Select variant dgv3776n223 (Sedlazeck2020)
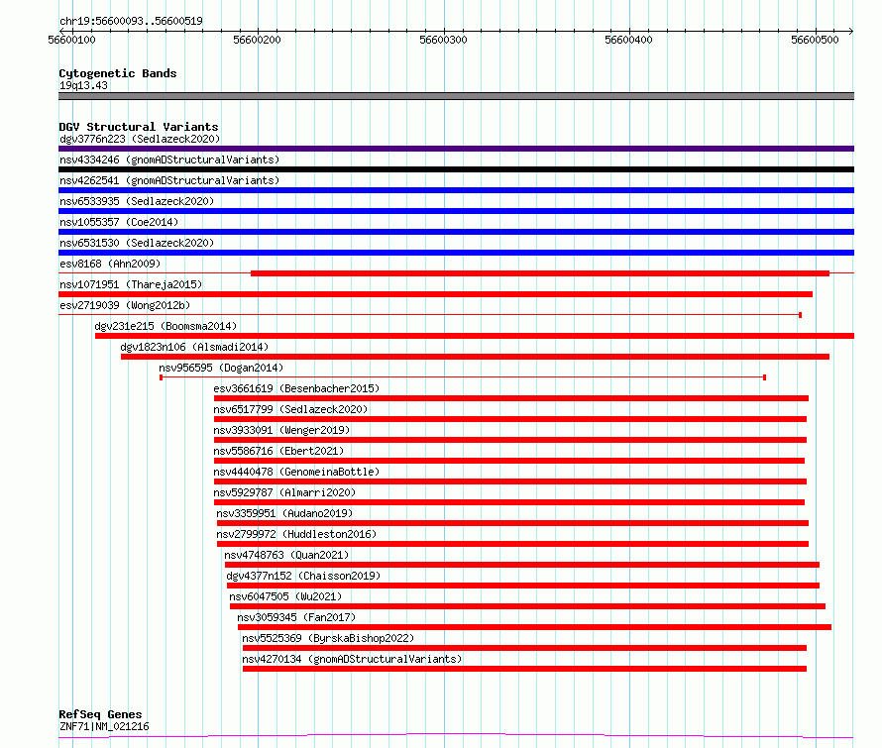Image resolution: width=882 pixels, height=748 pixels. pyautogui.click(x=140, y=139)
